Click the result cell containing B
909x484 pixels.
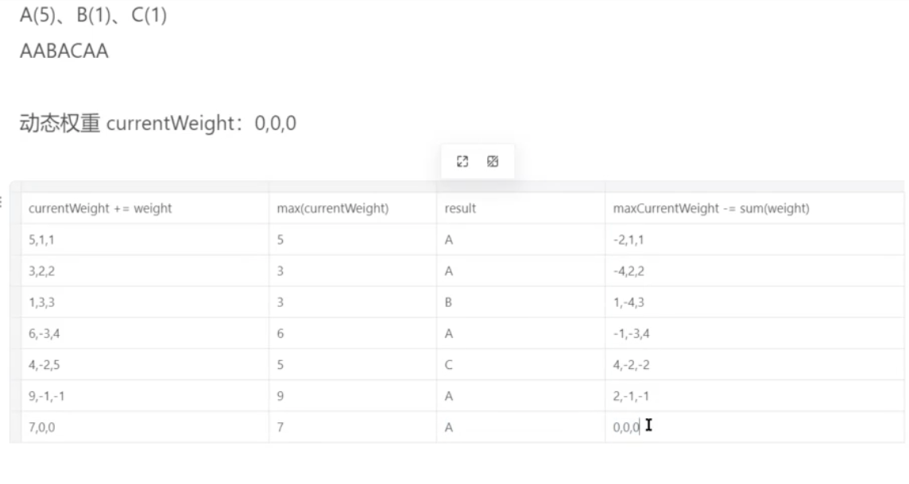tap(520, 302)
